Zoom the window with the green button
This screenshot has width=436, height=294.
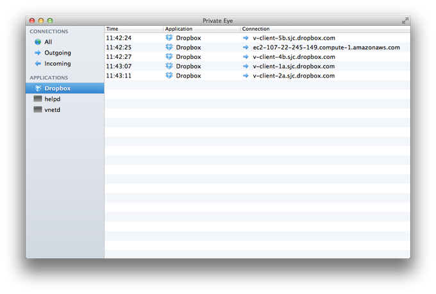(x=50, y=20)
